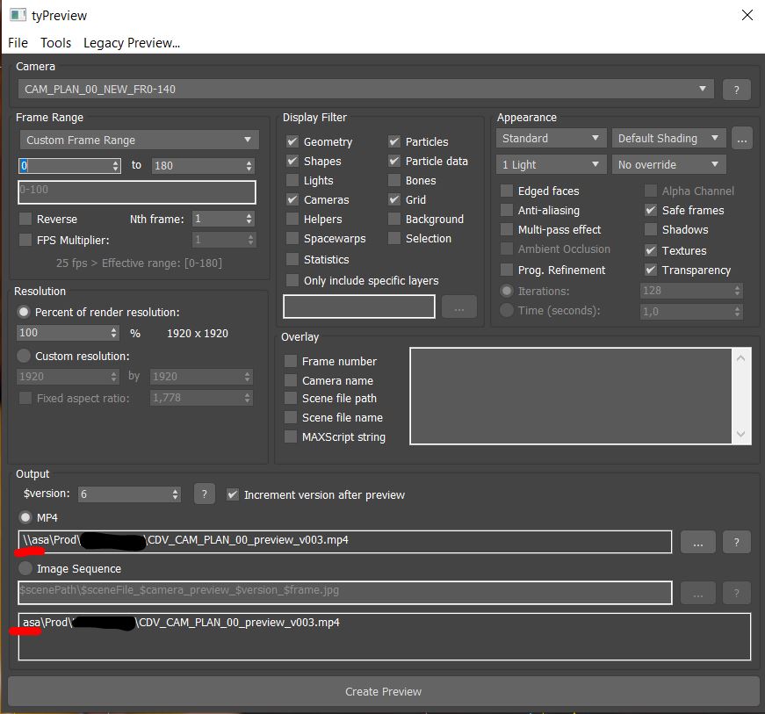Enable Prog. Refinement checkbox
The height and width of the screenshot is (714, 765).
507,270
